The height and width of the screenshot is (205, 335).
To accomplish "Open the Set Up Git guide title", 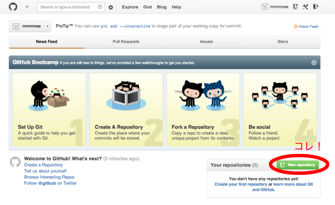I will 30,127.
